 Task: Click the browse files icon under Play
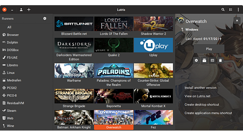click(x=204, y=60)
